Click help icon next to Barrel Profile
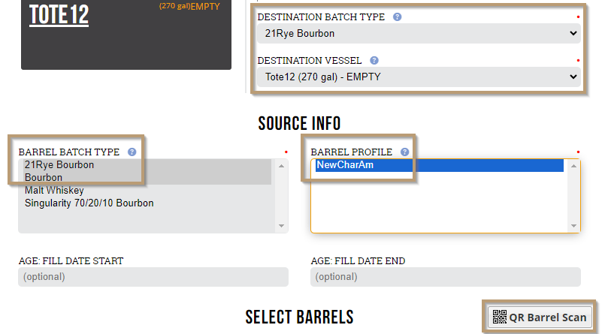Viewport: 605px width, 334px height. pyautogui.click(x=404, y=152)
